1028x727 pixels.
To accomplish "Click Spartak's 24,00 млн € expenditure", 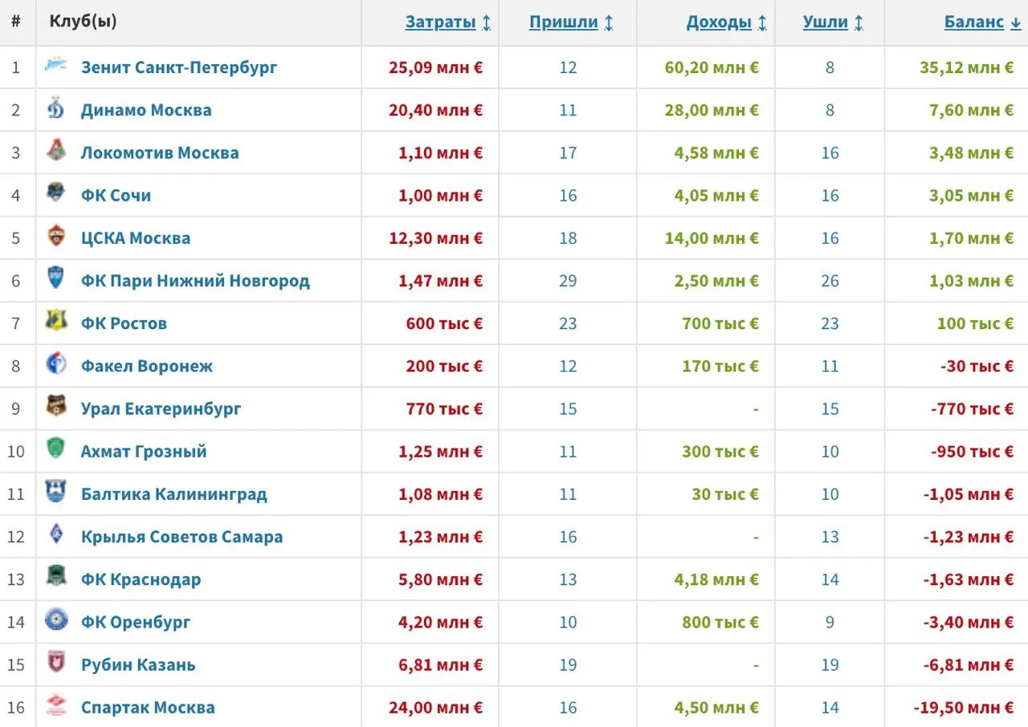I will 436,707.
